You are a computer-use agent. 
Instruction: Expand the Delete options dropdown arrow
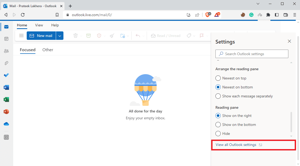coord(81,36)
